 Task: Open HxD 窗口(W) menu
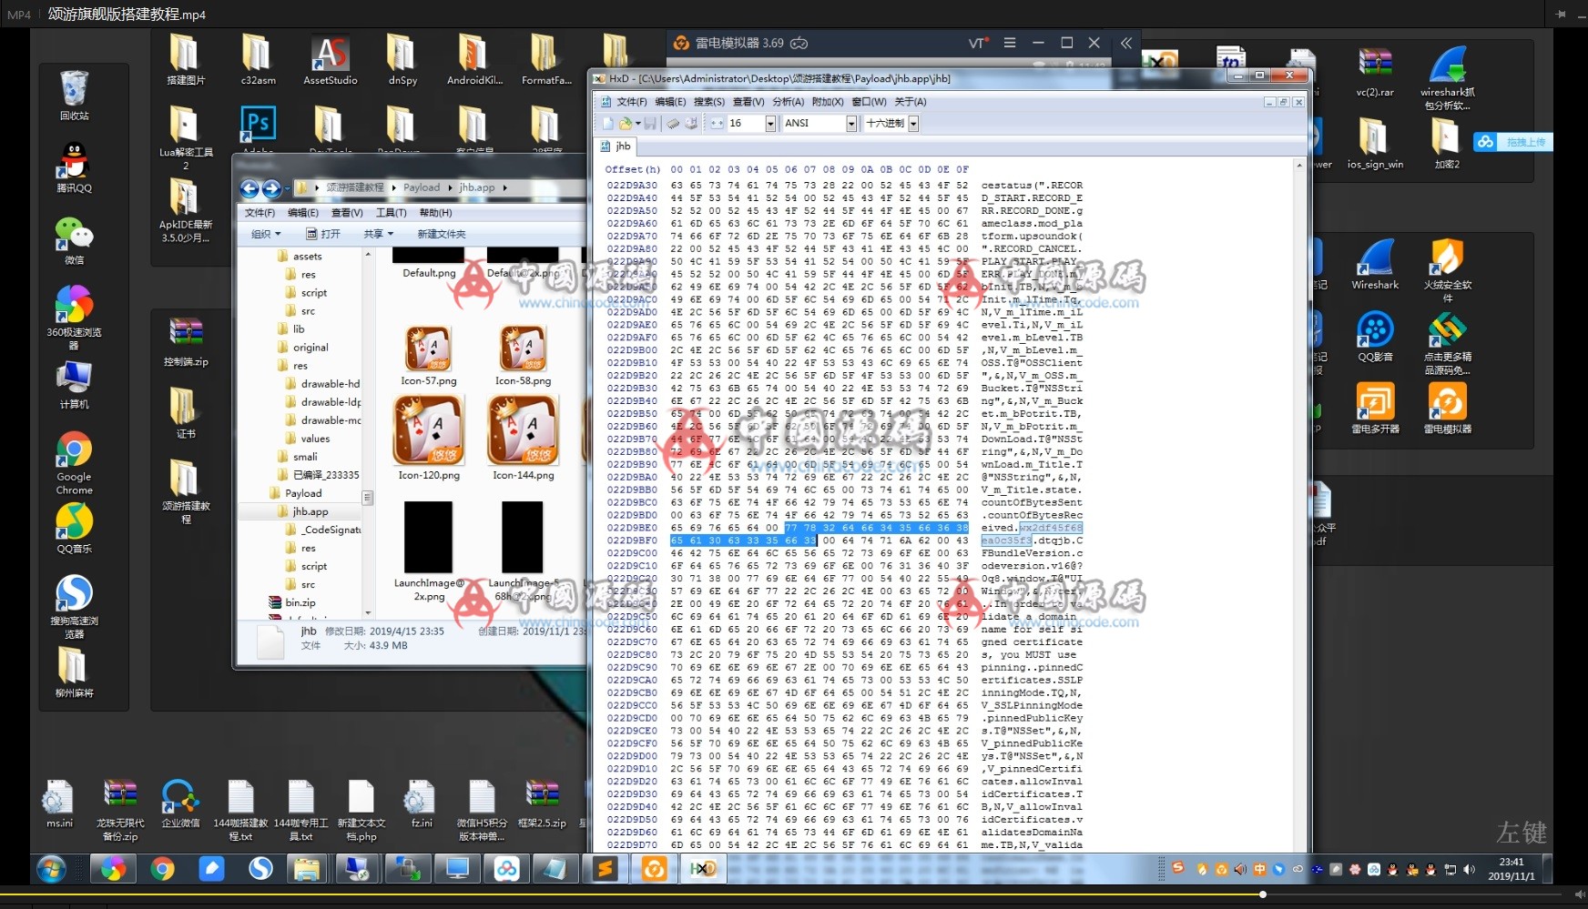869,102
